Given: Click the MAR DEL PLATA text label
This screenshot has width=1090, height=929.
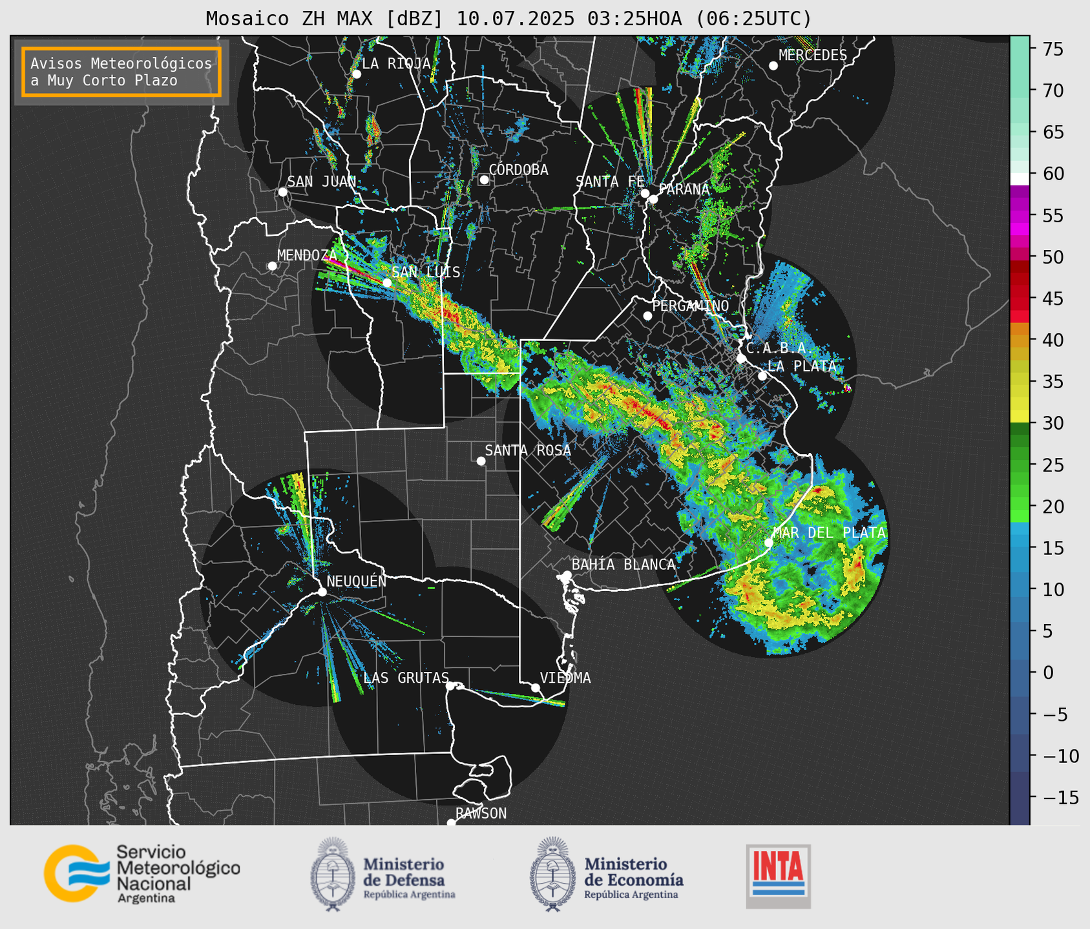Looking at the screenshot, I should (x=829, y=532).
